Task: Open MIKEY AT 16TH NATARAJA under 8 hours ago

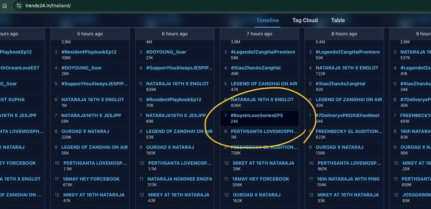Action: pos(348,195)
